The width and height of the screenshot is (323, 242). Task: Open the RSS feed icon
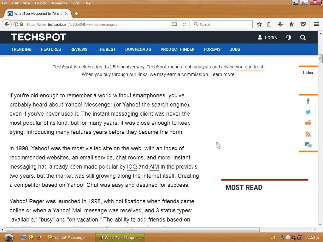coord(308,134)
